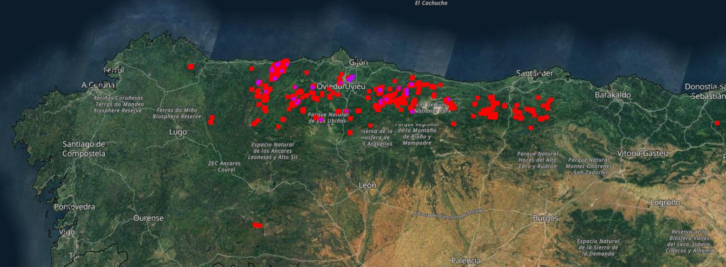Image resolution: width=726 pixels, height=267 pixels.
Task: Select the Pontevedra label
Action: (74, 207)
